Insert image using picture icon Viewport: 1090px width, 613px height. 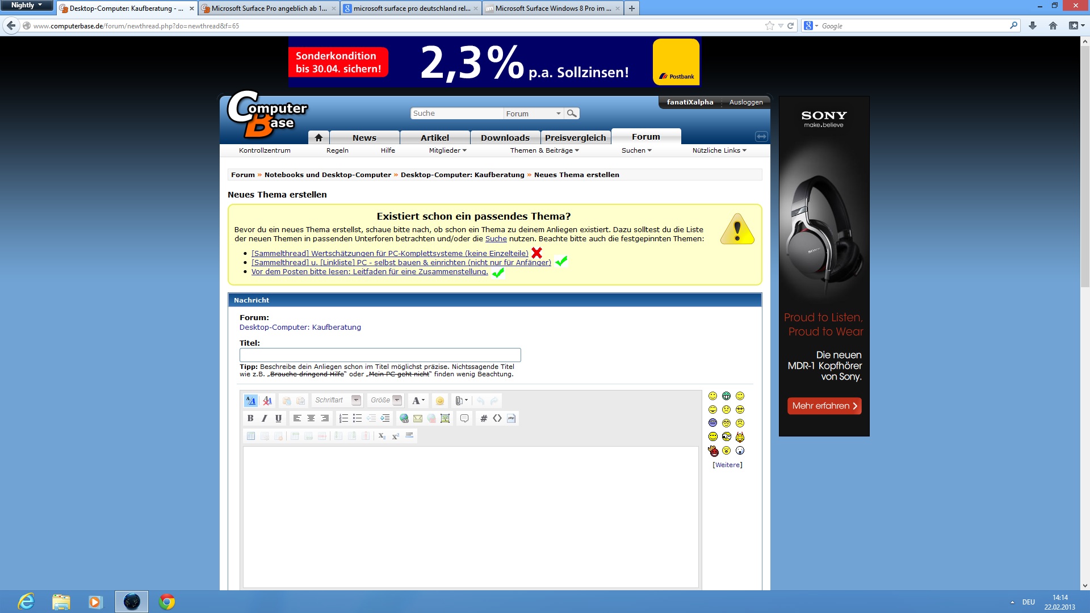(445, 418)
